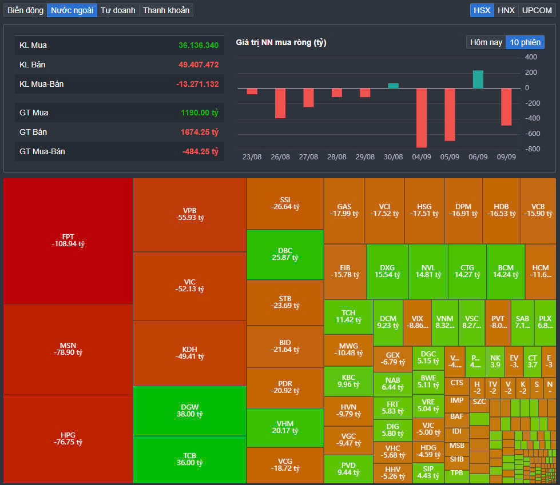
Task: Select the CTG 14.27 tỷ tile
Action: click(467, 272)
